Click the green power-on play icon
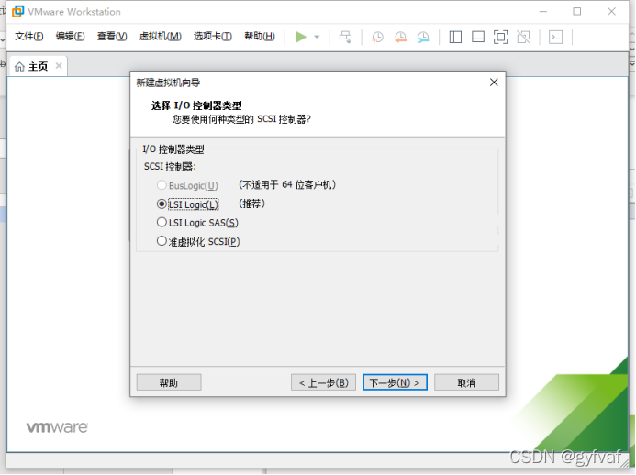This screenshot has height=475, width=636. [x=300, y=37]
